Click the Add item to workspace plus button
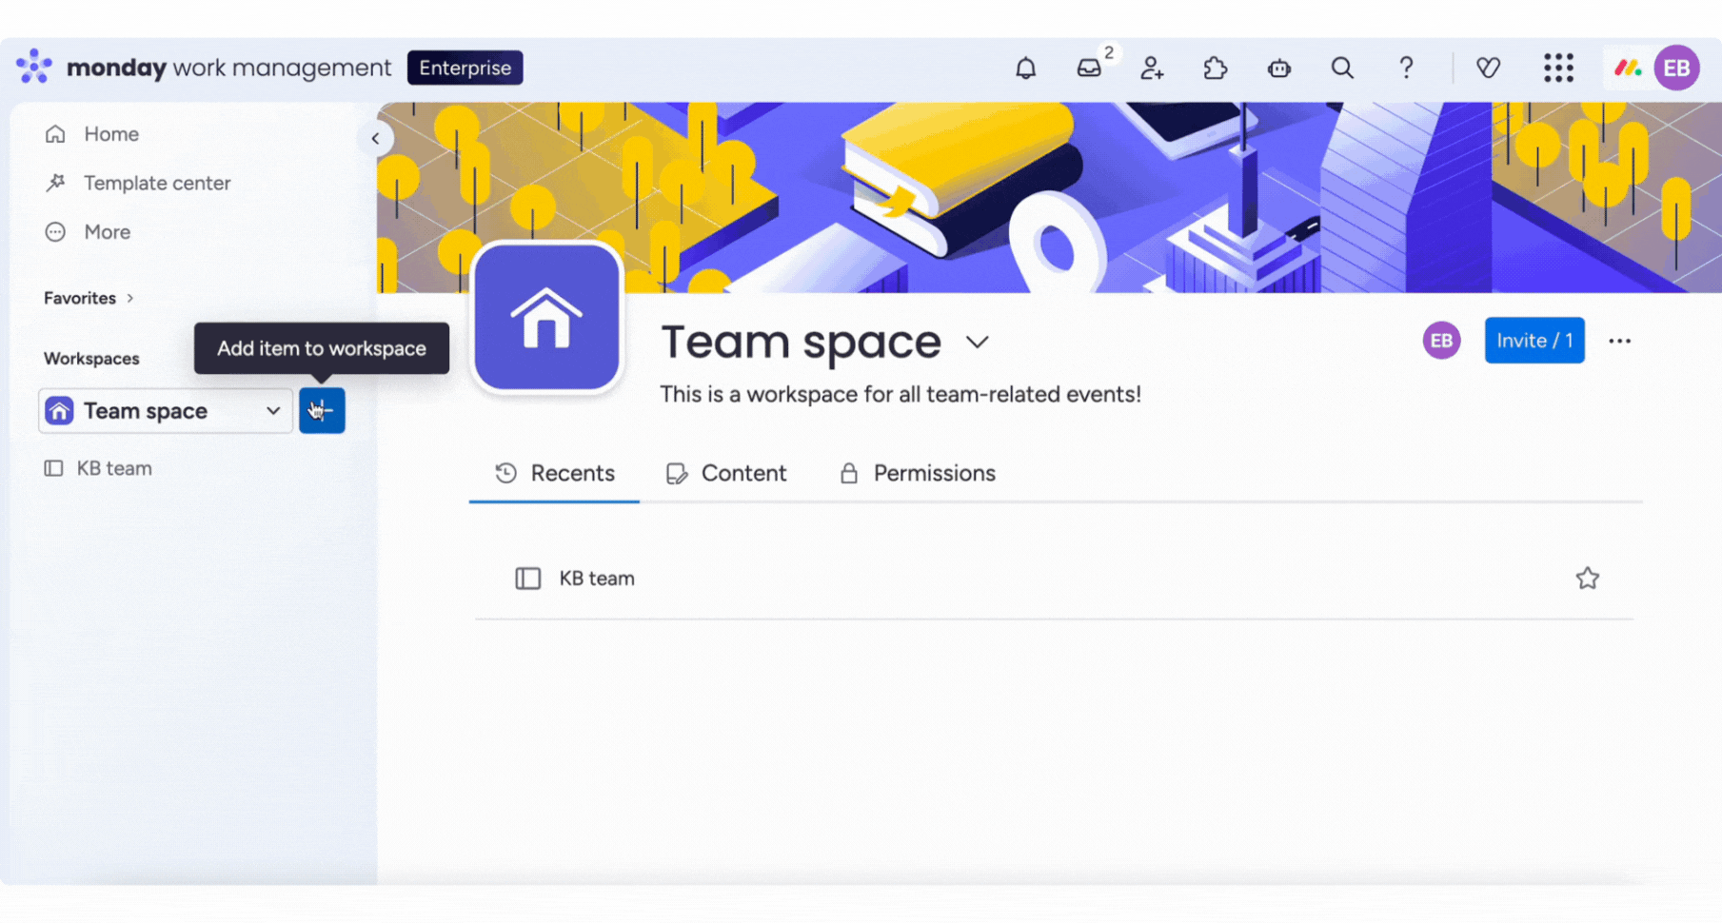Image resolution: width=1722 pixels, height=923 pixels. [x=322, y=410]
